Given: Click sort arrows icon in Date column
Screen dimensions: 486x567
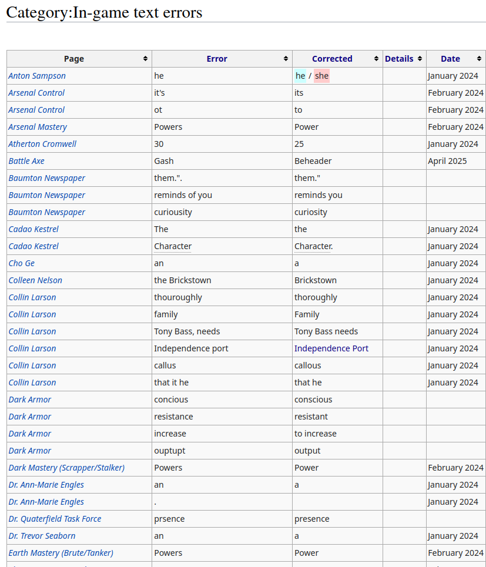Looking at the screenshot, I should 479,59.
